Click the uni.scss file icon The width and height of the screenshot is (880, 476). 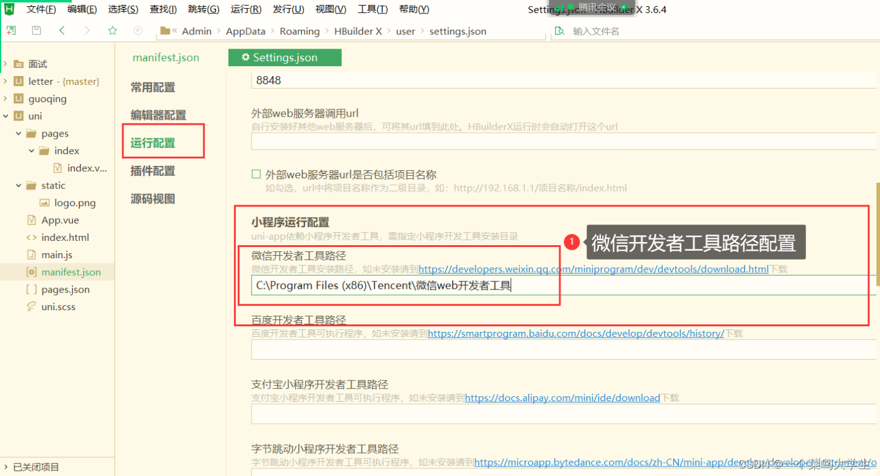[31, 307]
